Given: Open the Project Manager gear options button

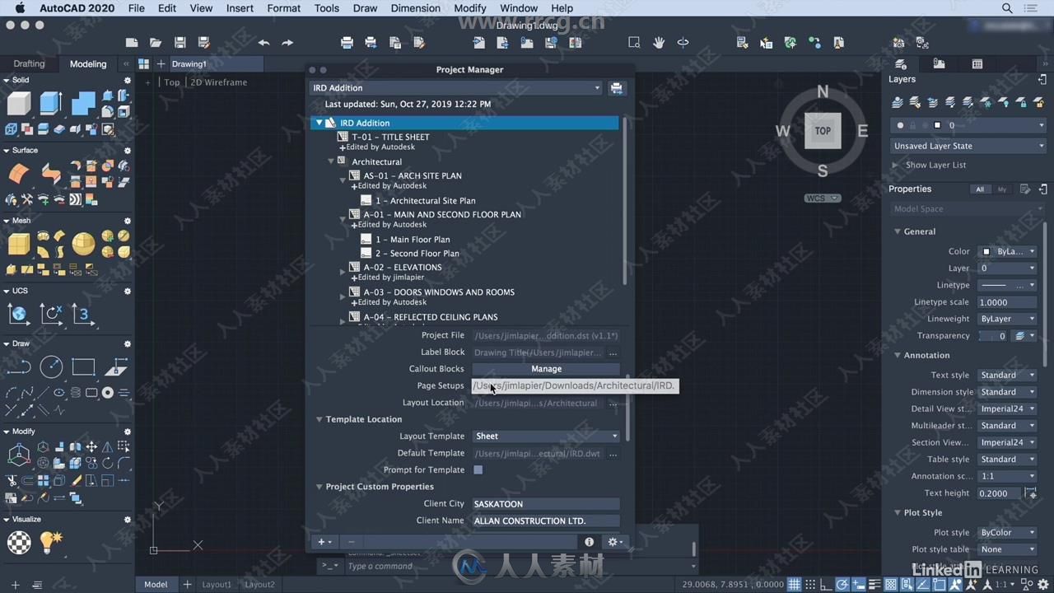Looking at the screenshot, I should tap(614, 542).
